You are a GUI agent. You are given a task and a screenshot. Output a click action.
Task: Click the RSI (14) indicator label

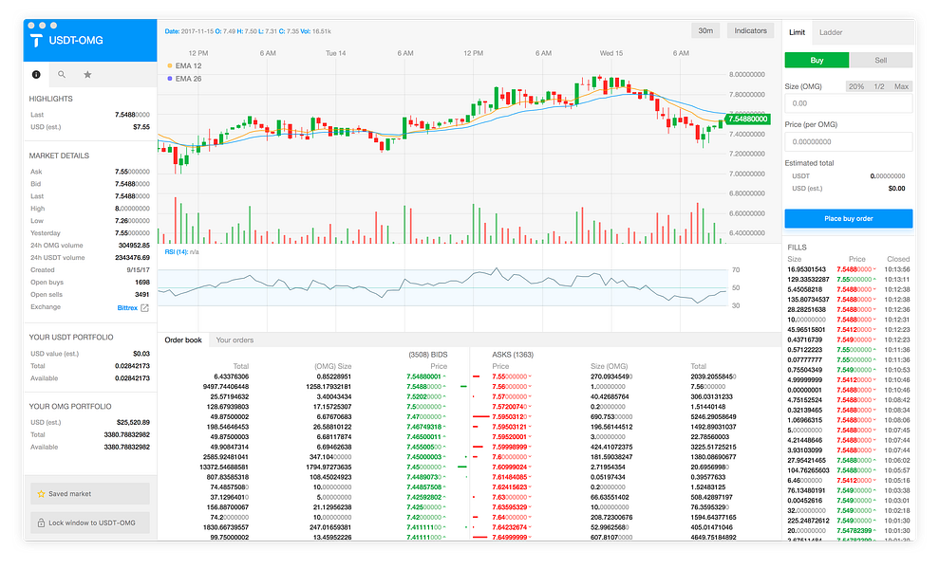tap(176, 252)
